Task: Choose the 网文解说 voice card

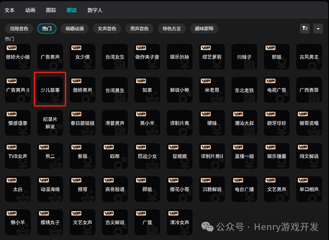Action: pos(309,156)
